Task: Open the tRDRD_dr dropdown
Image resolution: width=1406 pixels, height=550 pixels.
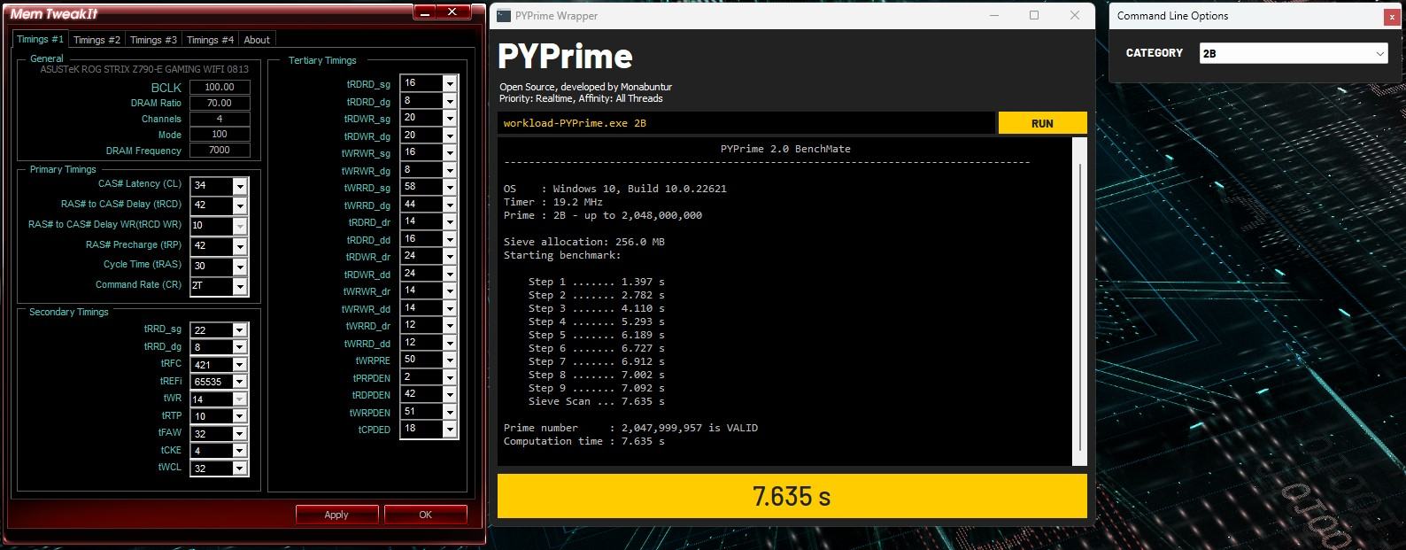Action: tap(450, 221)
